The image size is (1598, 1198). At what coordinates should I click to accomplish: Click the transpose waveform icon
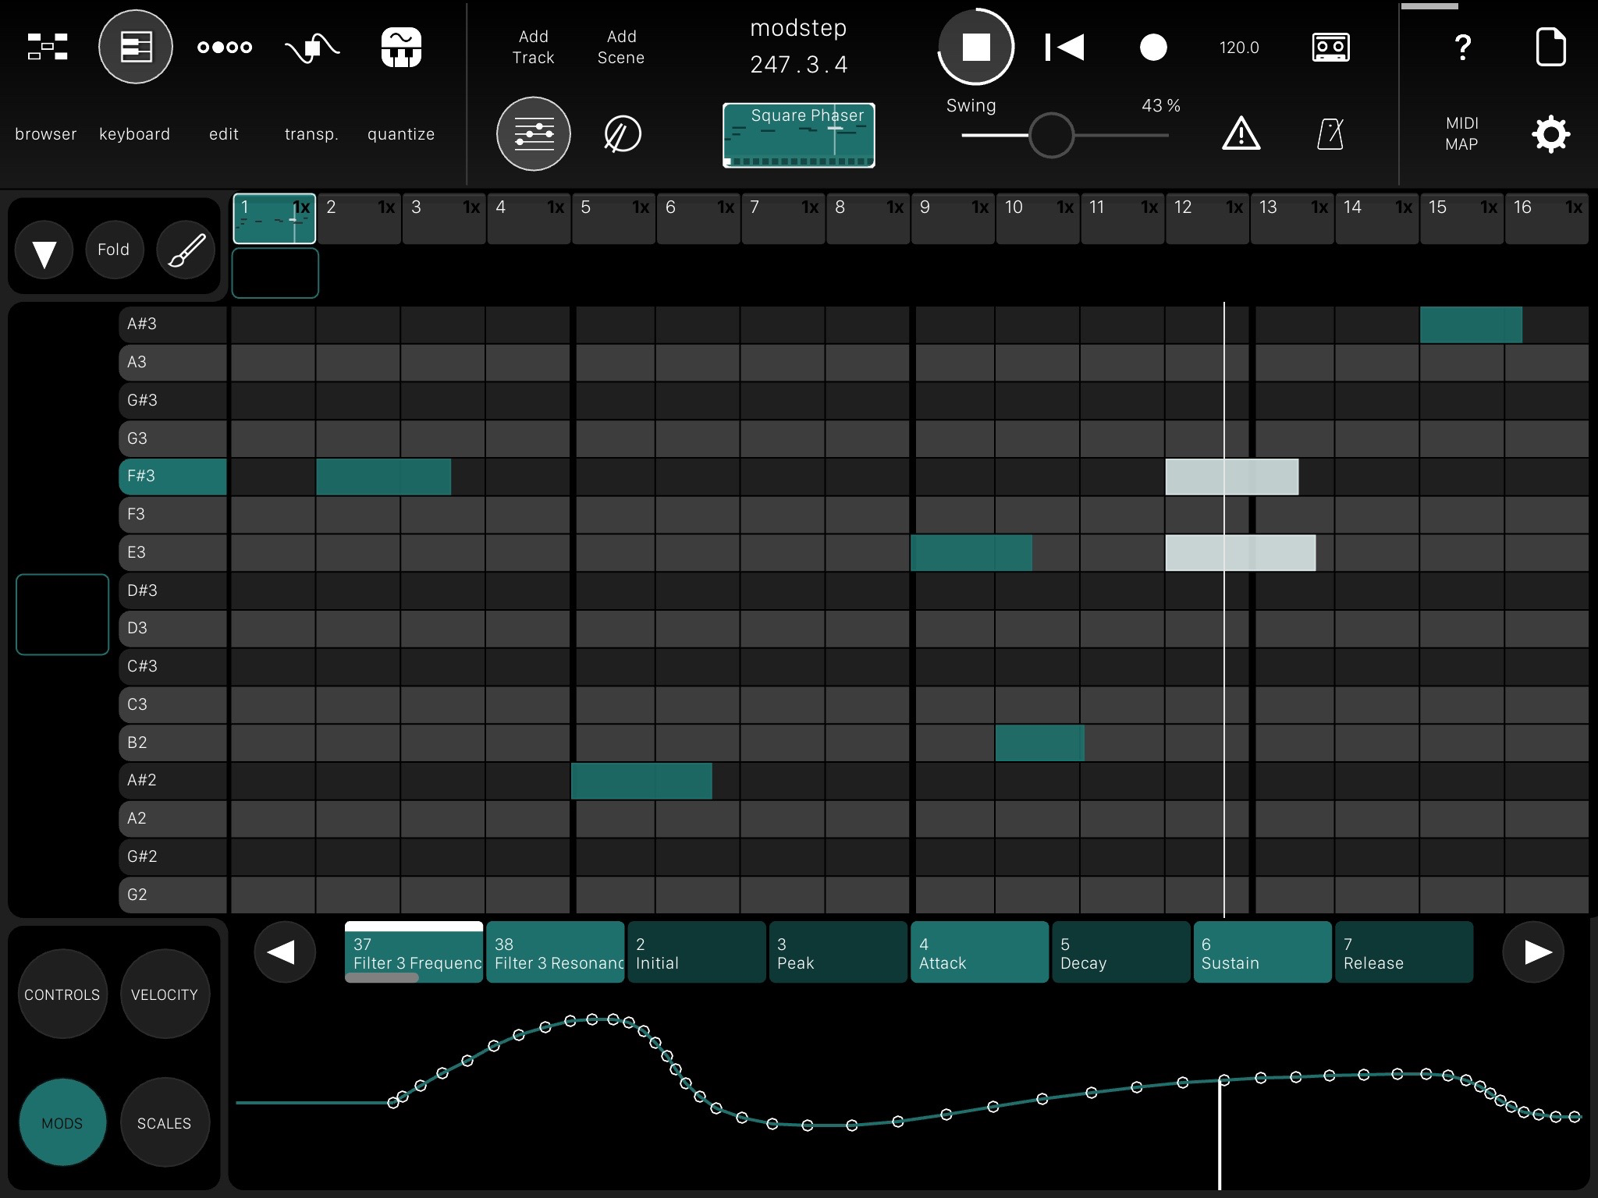[311, 47]
